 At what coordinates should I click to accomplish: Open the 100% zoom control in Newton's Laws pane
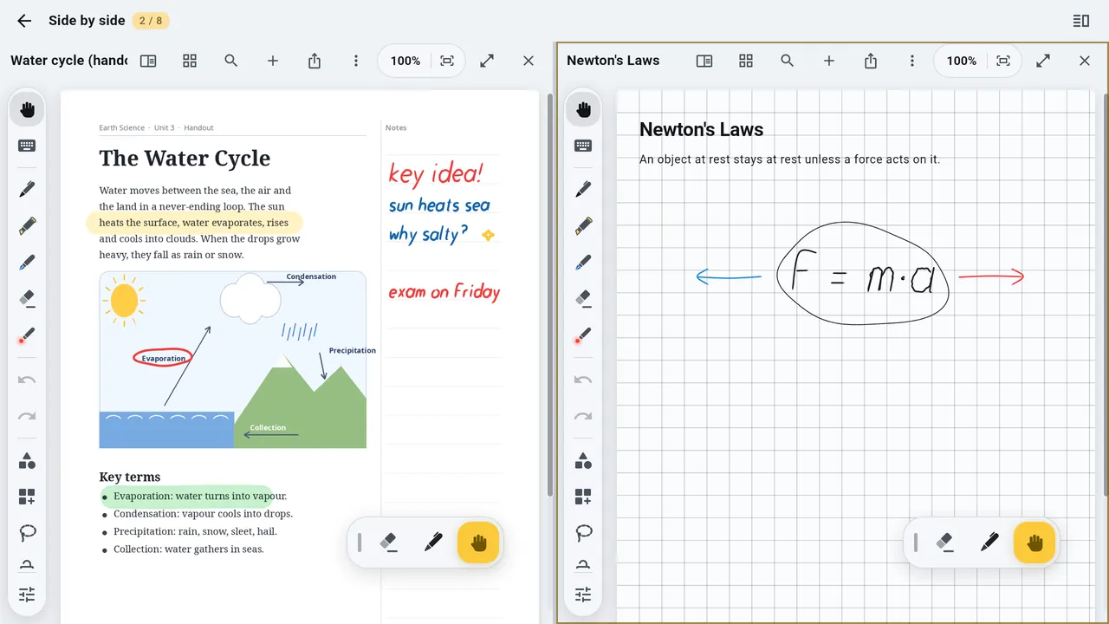pyautogui.click(x=962, y=61)
